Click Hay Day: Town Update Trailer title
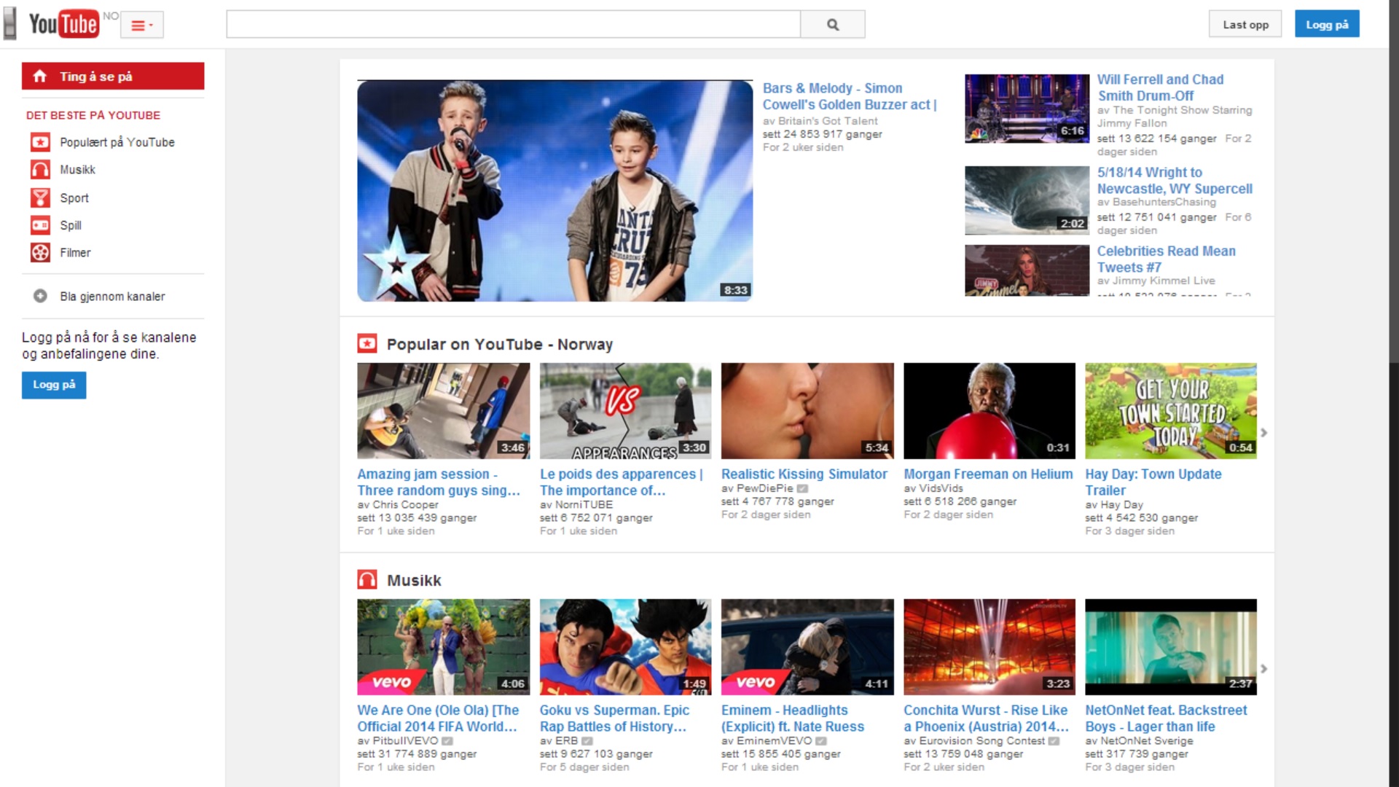Screen dimensions: 1399x787 coord(1153,482)
